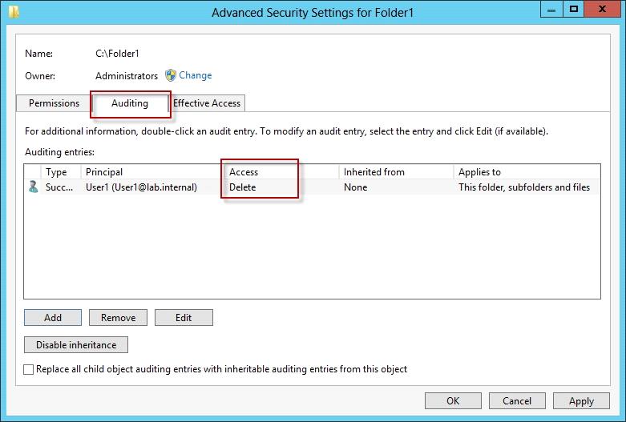This screenshot has height=422, width=626.
Task: Open the Auditing tab
Action: (130, 103)
